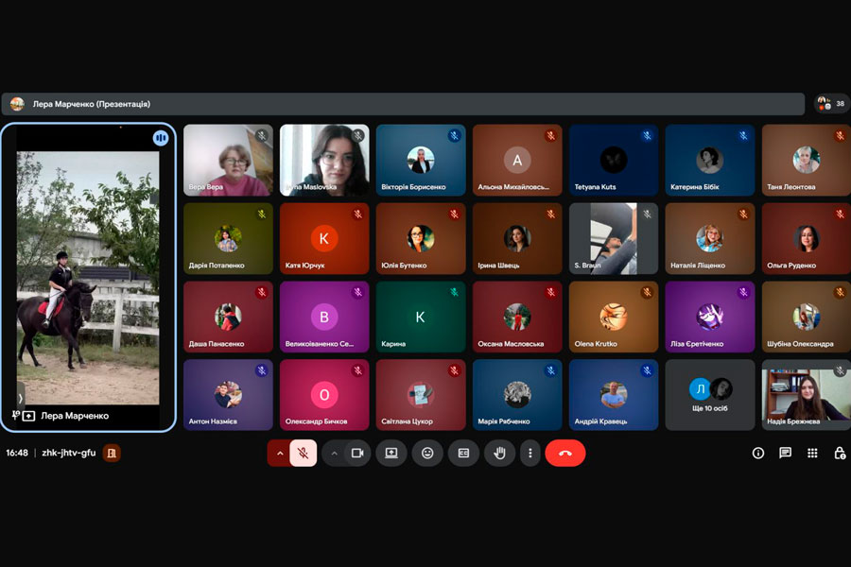Click Tetyana Kuts avatar
Screen dimensions: 851x567
coord(614,160)
